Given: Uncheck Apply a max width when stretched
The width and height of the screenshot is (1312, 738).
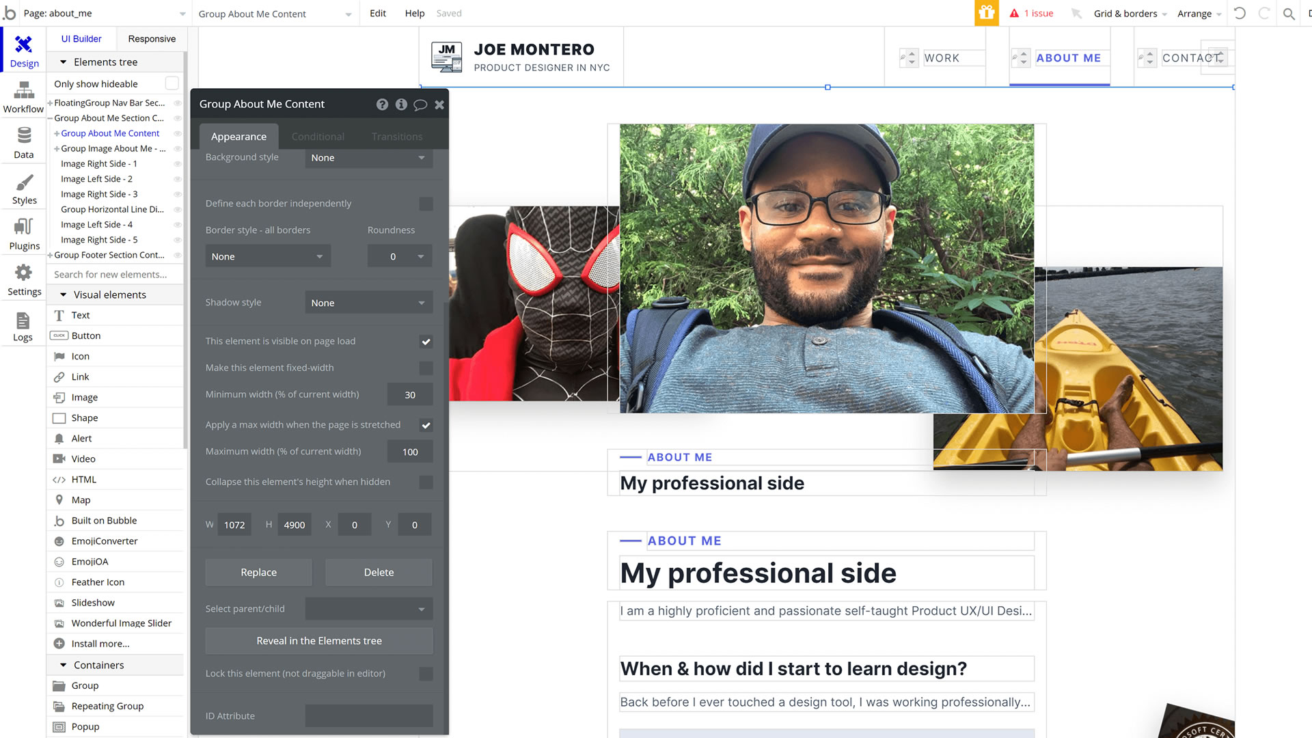Looking at the screenshot, I should pos(426,425).
